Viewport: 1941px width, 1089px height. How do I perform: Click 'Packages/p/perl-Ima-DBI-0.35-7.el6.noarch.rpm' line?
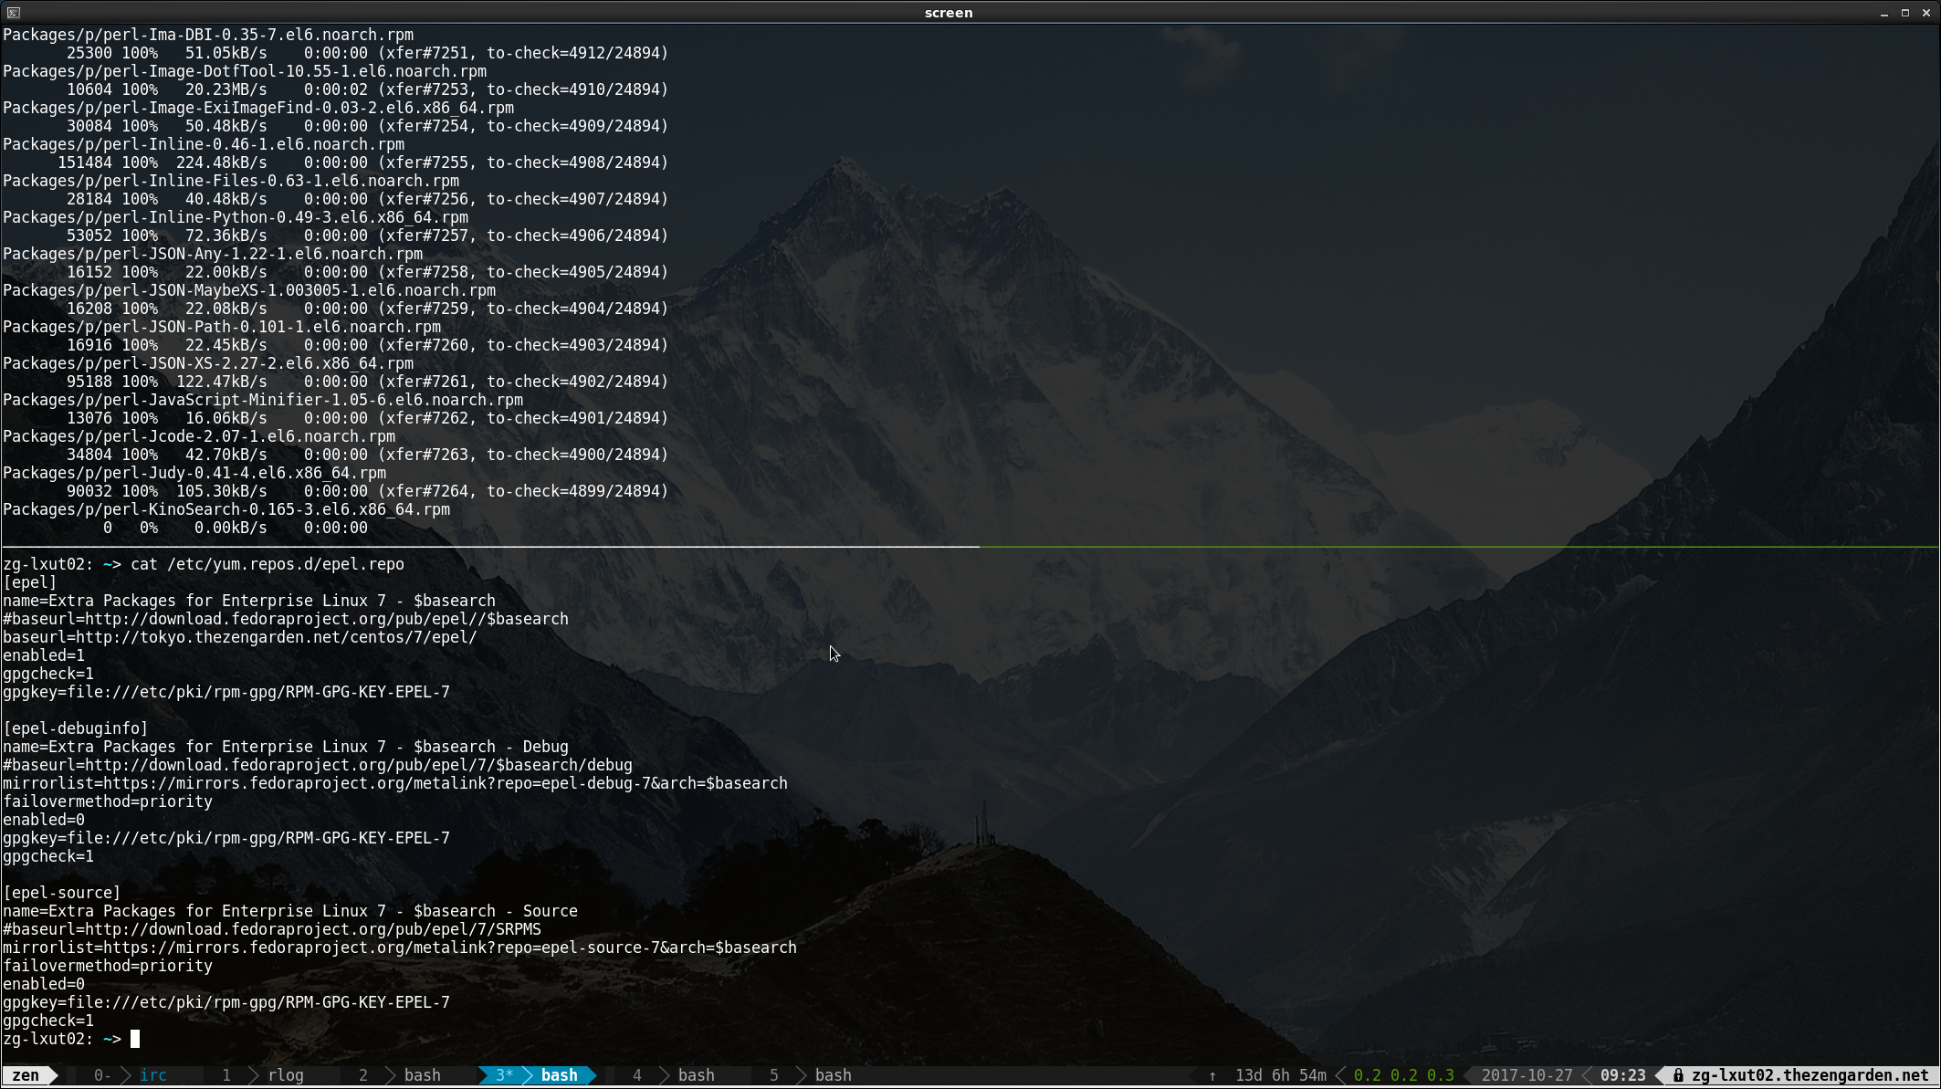[207, 35]
